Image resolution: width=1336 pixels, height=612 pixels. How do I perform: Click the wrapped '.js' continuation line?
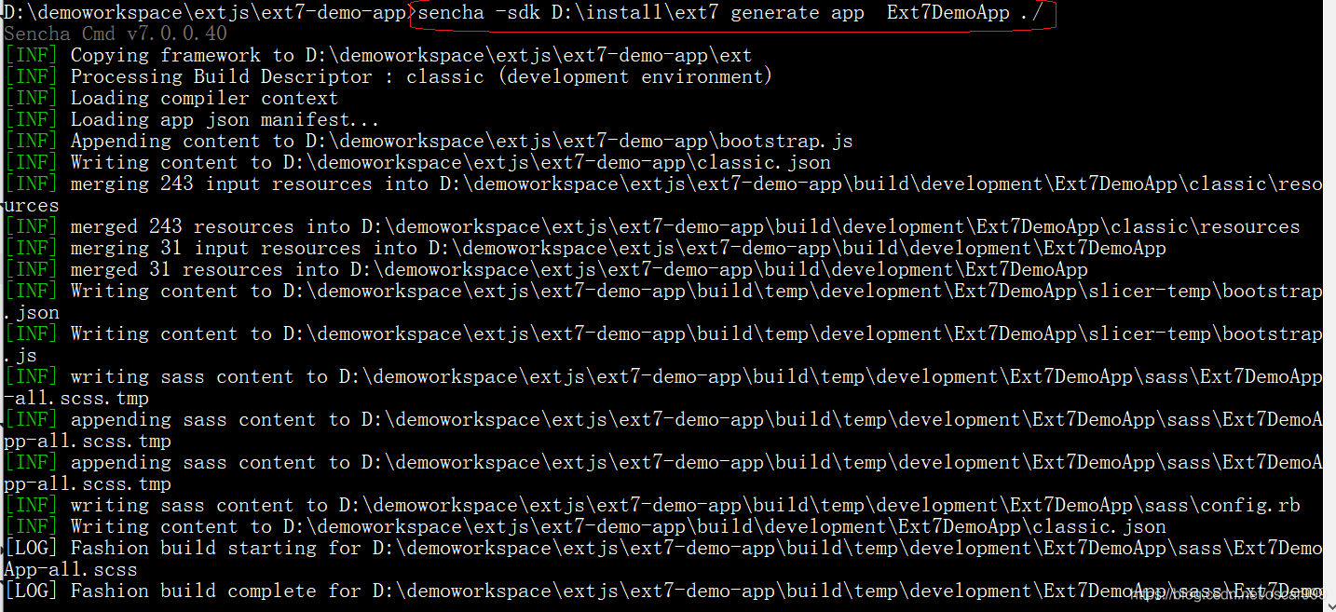click(20, 355)
